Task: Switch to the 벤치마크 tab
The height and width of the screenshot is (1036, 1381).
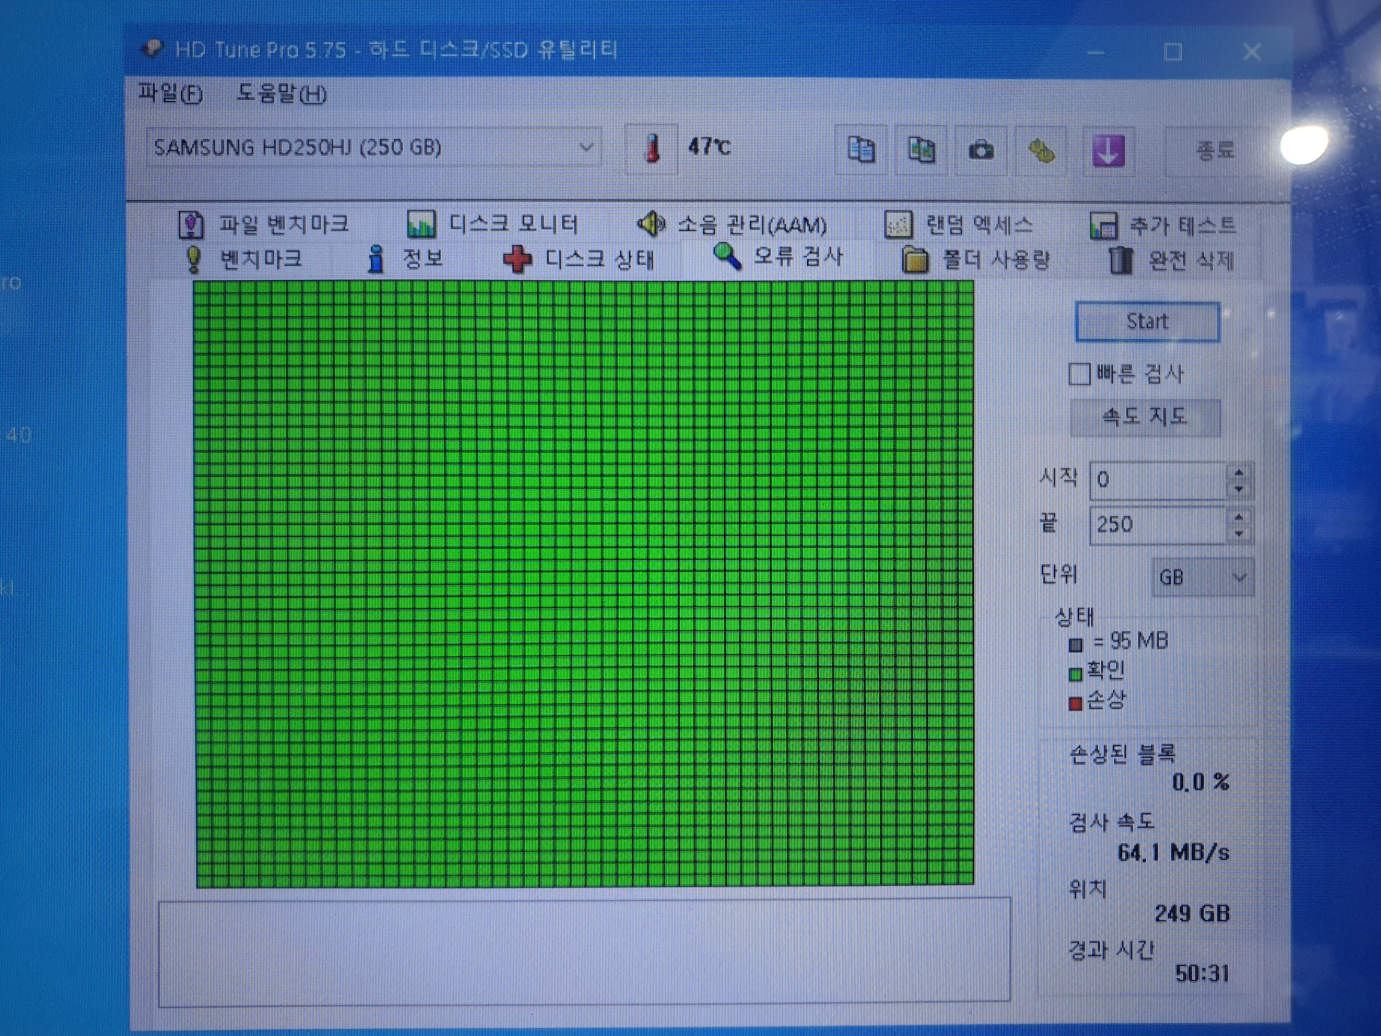Action: [244, 259]
